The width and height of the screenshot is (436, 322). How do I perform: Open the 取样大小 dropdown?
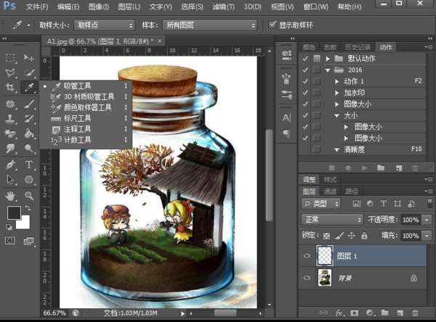(x=104, y=25)
